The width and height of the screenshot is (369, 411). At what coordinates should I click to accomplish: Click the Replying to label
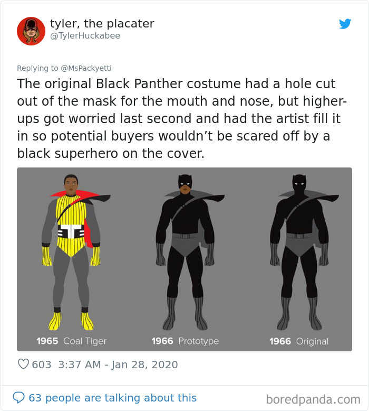click(37, 68)
